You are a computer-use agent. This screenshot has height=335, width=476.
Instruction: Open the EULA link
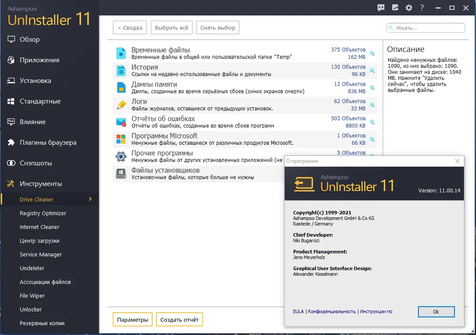pos(298,311)
